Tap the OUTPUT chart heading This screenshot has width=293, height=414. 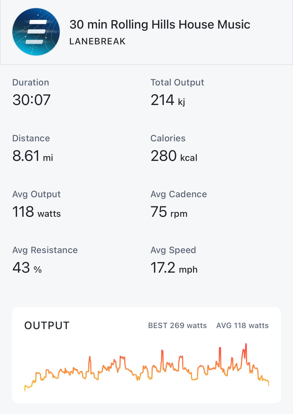click(47, 326)
